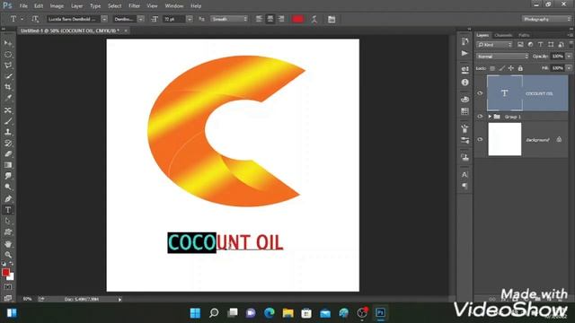The width and height of the screenshot is (575, 323).
Task: Open the font size dropdown arrow
Action: point(190,19)
